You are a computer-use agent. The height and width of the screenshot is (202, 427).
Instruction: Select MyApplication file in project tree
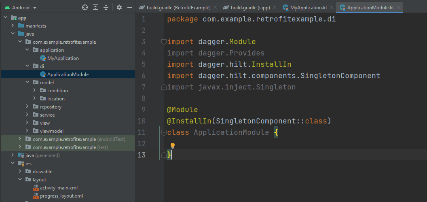point(63,58)
